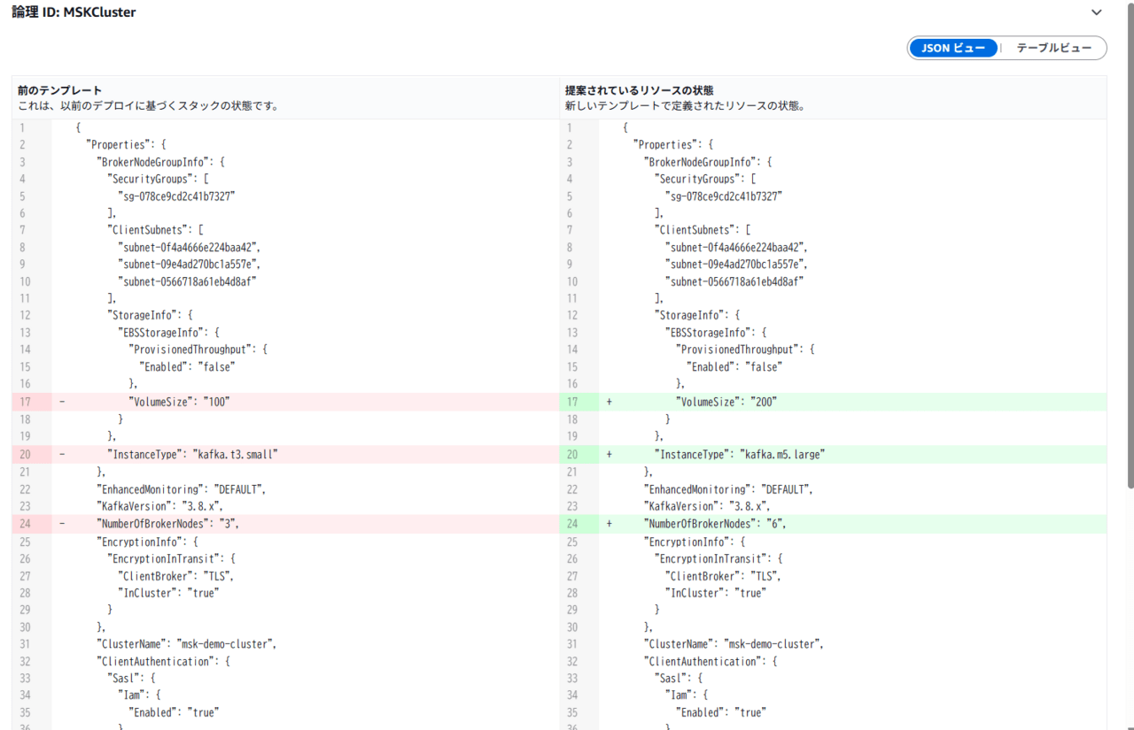
Task: Click ClusterName line in proposed state pane
Action: (733, 644)
